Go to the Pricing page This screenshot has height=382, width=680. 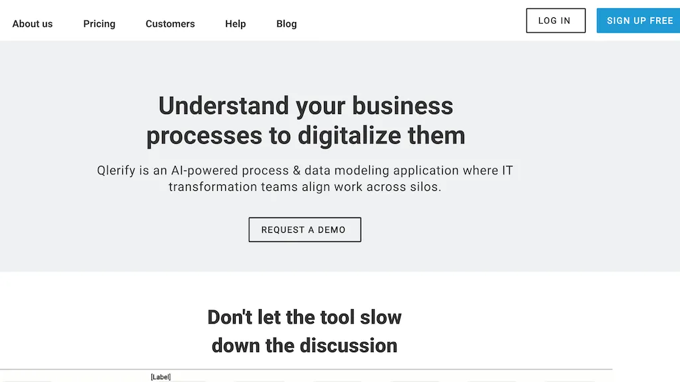[x=99, y=24]
